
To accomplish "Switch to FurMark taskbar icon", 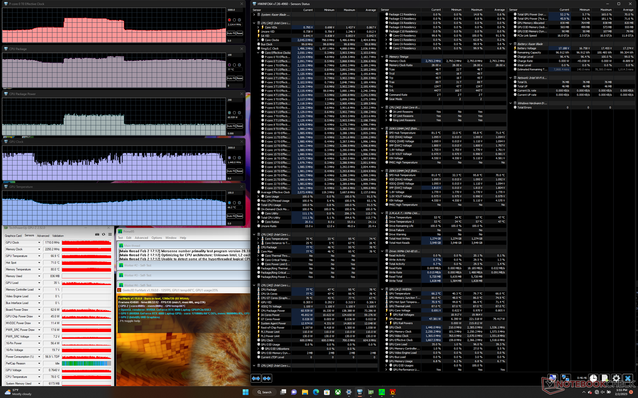I will click(x=393, y=392).
